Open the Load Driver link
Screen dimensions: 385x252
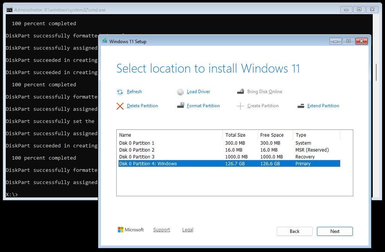click(198, 92)
